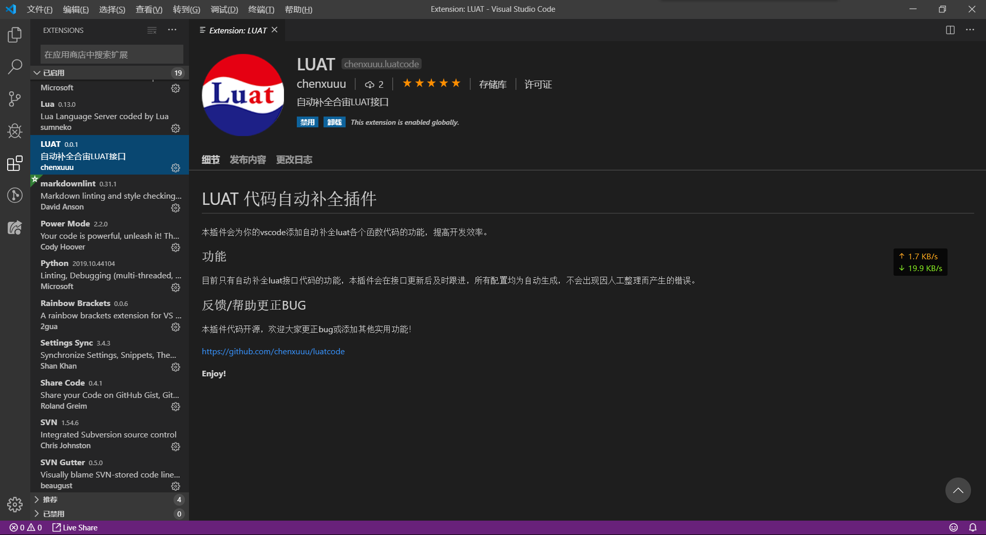986x535 pixels.
Task: Show errors and warnings problems panel
Action: coord(26,527)
